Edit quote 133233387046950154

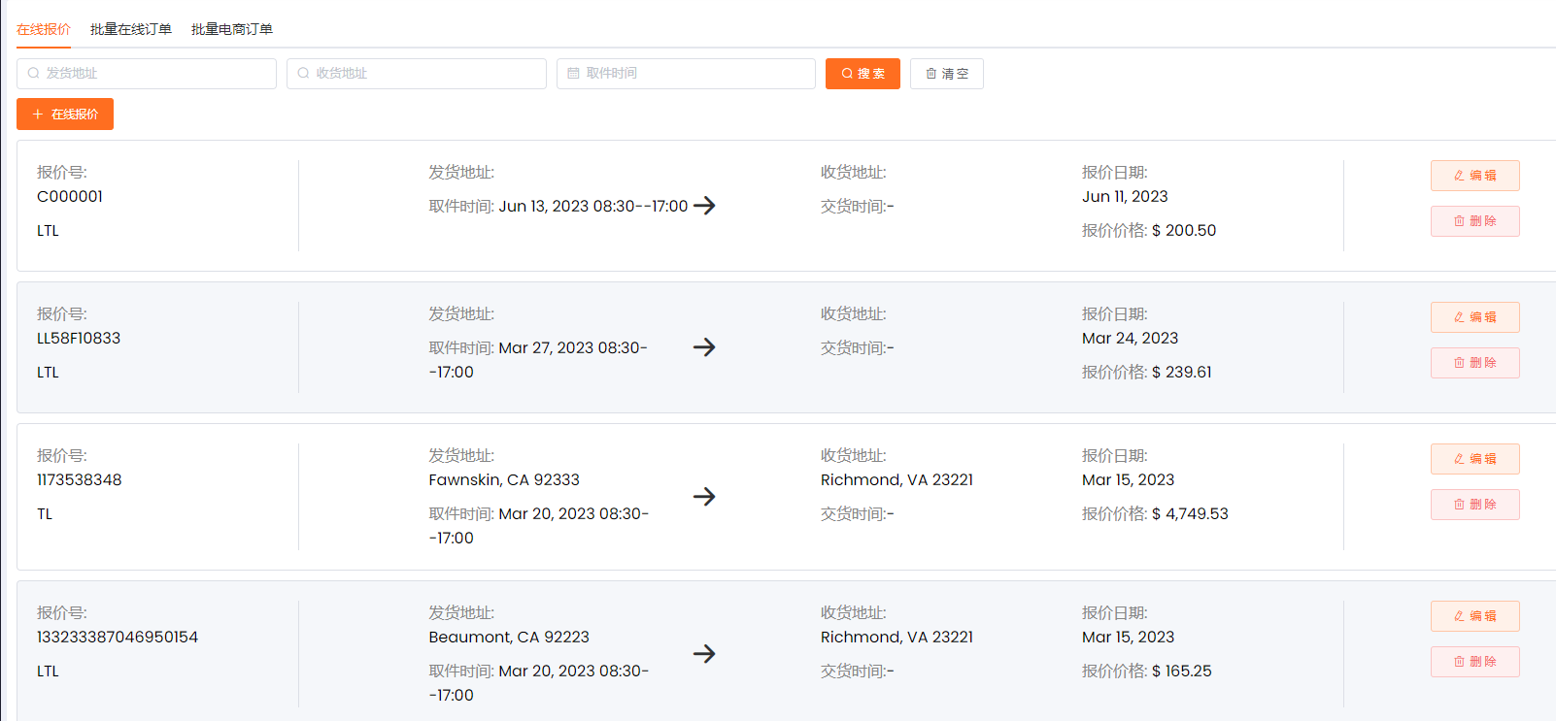tap(1474, 616)
